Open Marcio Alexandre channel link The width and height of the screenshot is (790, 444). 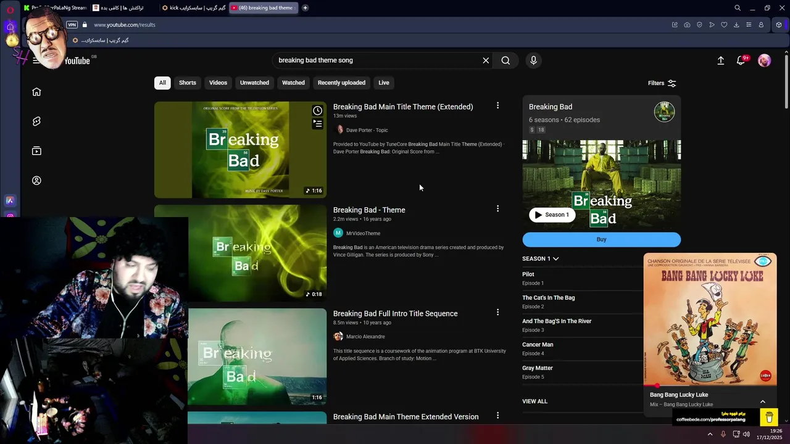click(365, 337)
